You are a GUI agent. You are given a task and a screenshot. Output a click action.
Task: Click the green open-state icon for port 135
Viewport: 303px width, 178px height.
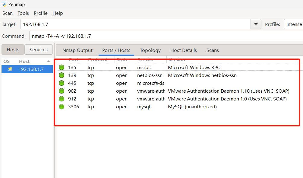62,67
